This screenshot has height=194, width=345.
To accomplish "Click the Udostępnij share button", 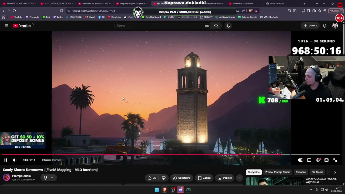I will coord(182,178).
